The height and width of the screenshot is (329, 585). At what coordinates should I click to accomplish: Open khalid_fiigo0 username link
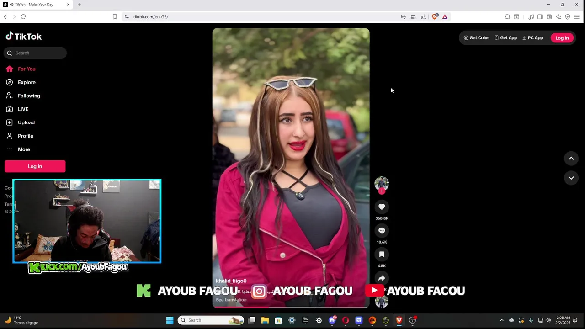231,281
